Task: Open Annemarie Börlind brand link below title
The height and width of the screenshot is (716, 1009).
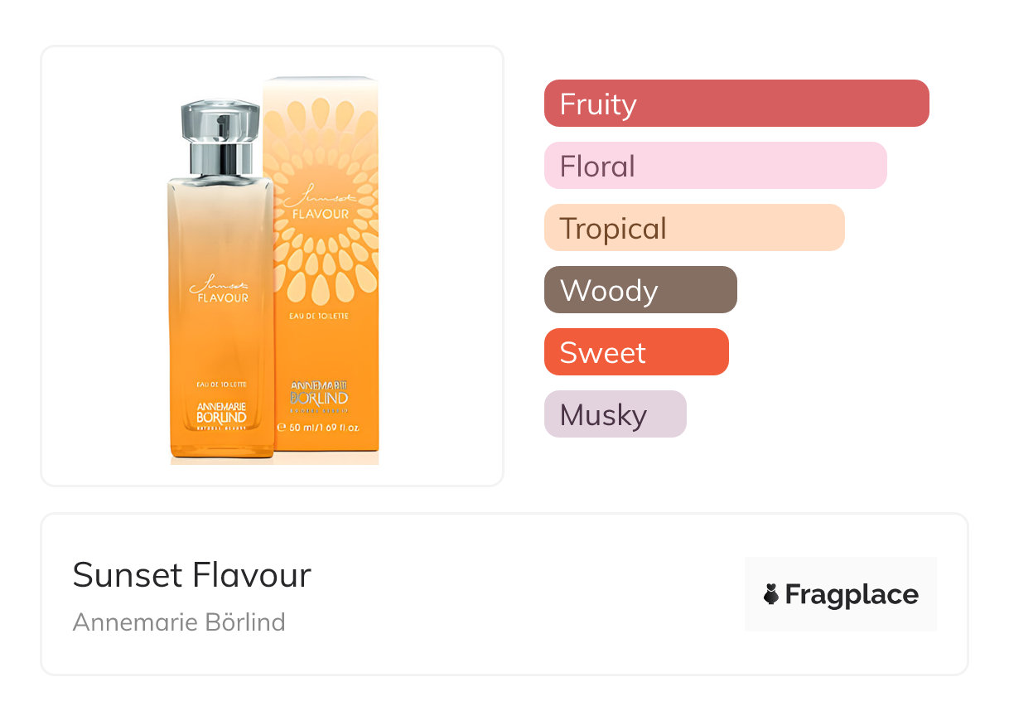Action: 179,622
